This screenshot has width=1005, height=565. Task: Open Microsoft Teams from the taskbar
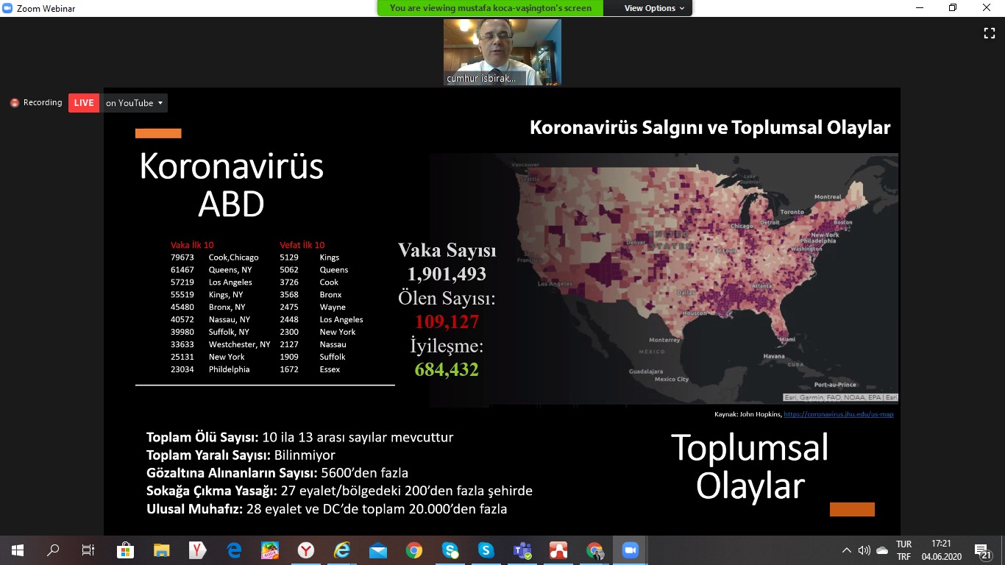coord(522,550)
